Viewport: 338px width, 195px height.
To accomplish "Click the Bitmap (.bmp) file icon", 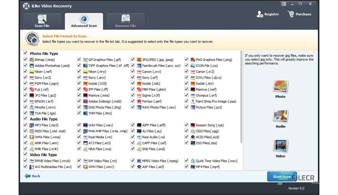I will point(32,60).
